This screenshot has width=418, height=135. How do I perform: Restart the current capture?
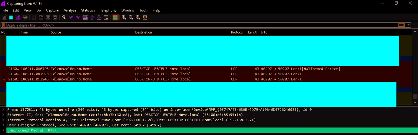coord(18,17)
